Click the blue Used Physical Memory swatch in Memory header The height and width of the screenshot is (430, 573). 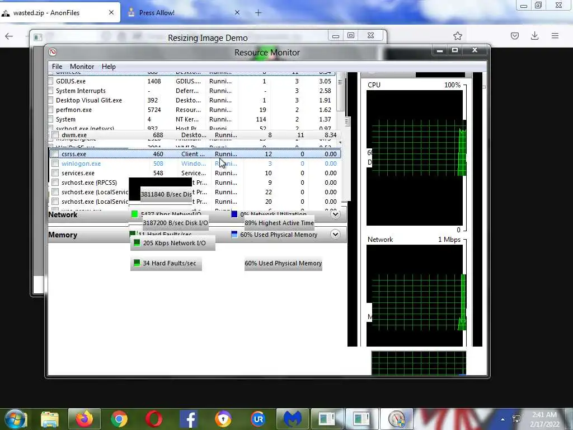234,235
